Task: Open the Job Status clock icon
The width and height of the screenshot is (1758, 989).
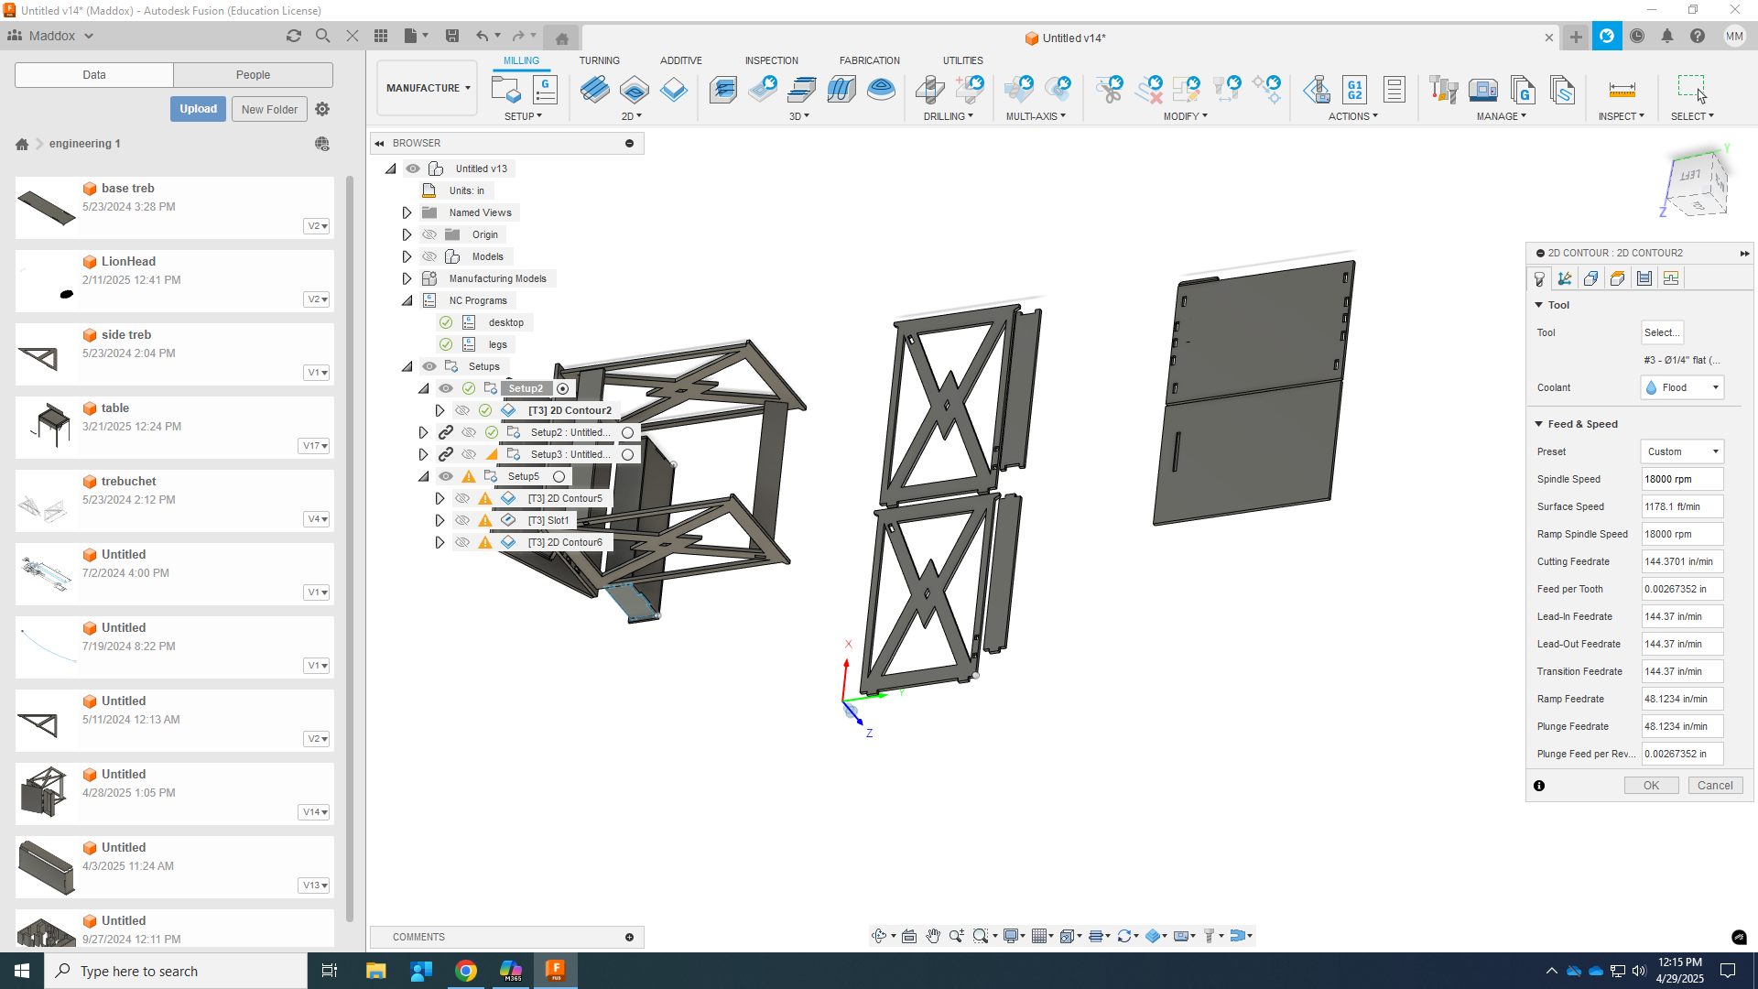Action: point(1637,36)
